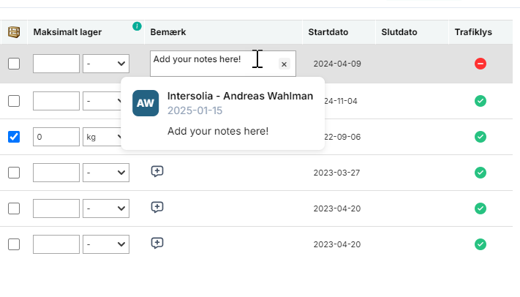Add a comment on the first 2023-04-20 row
520x297 pixels.
point(157,207)
